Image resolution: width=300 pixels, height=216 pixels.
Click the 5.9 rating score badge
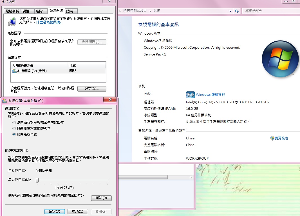190,94
